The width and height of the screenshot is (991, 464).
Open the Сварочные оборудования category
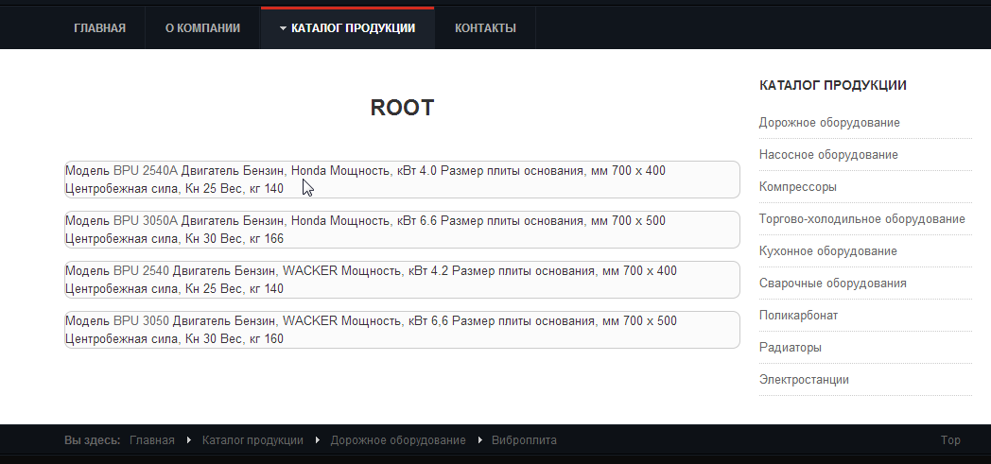click(x=832, y=283)
